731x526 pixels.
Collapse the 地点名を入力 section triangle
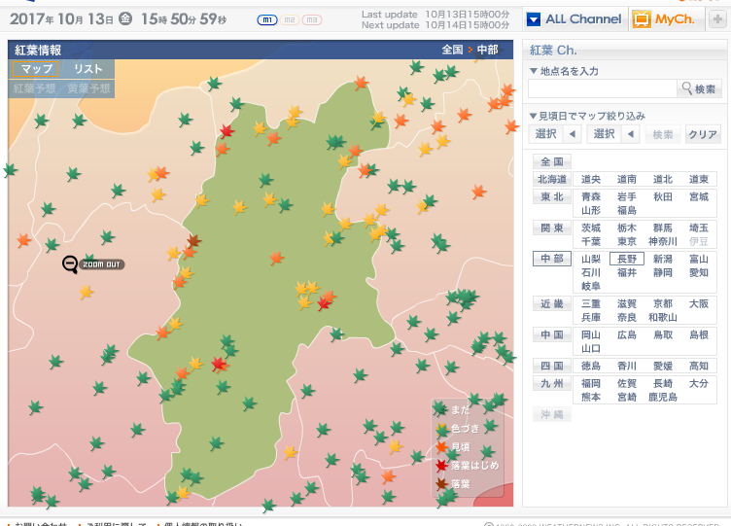point(534,71)
